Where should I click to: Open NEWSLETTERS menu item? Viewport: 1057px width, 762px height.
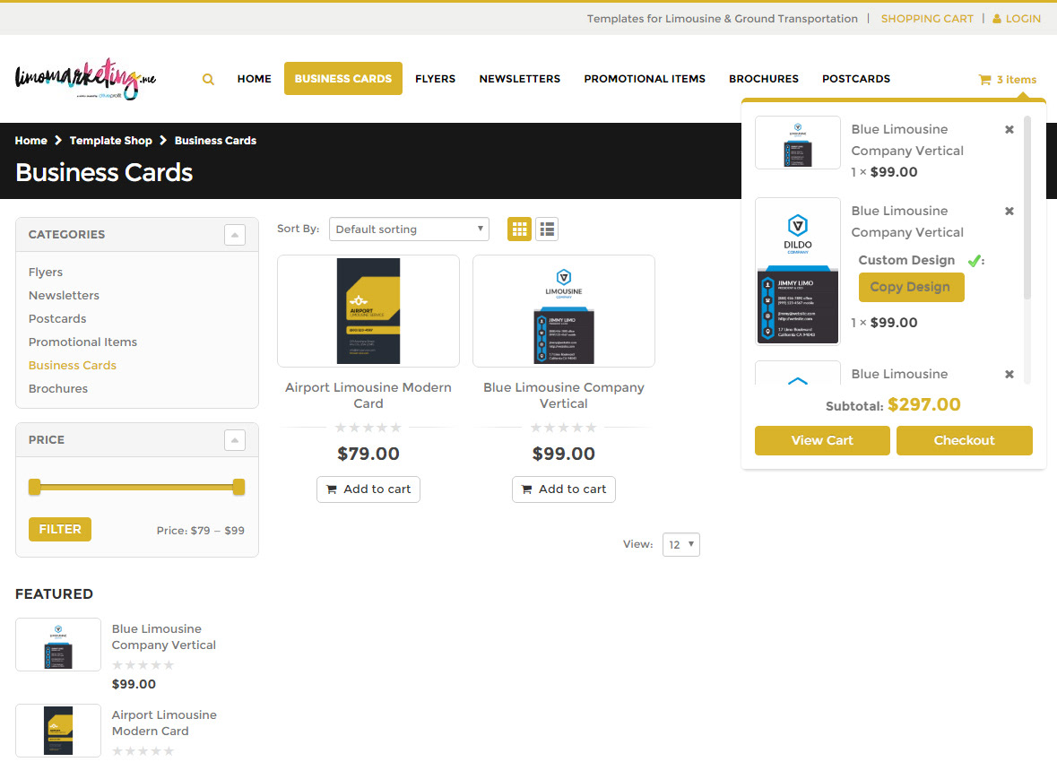[520, 79]
